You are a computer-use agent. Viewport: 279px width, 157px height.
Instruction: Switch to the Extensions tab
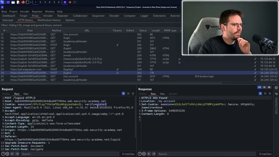click(160, 16)
